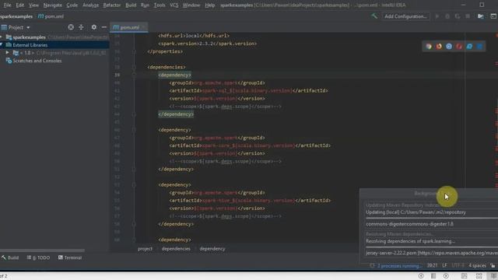
Task: Open pom.xml preview in Firefox browser icon
Action: pyautogui.click(x=439, y=47)
